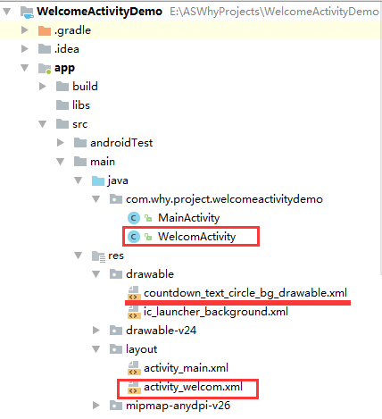
Task: Click the layout folder icon
Action: coord(116,349)
